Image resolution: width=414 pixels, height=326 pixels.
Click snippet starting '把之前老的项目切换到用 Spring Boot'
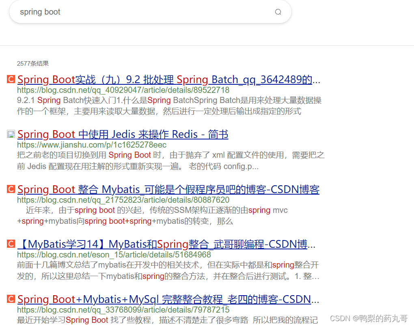point(171,161)
